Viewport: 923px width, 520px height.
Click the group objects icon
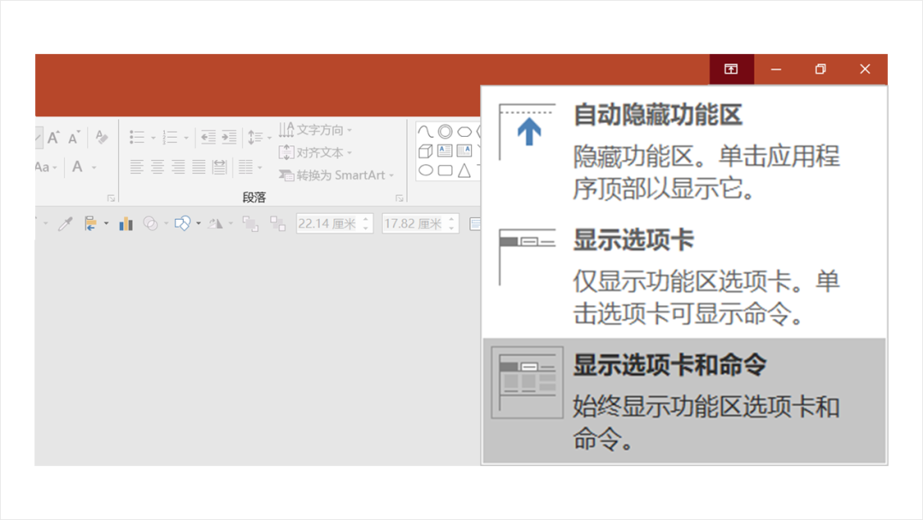tap(250, 224)
